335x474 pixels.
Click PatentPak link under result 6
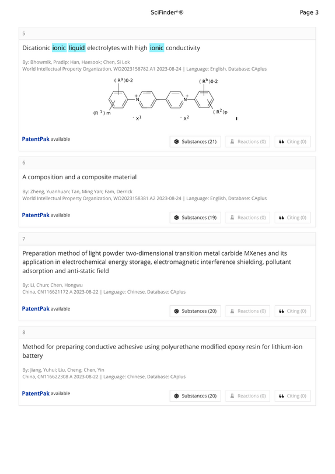tap(36, 215)
